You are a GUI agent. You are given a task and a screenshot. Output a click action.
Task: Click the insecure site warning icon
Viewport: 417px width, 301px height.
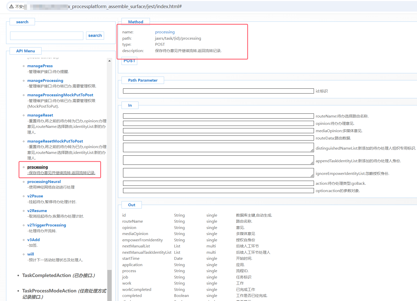coord(11,7)
